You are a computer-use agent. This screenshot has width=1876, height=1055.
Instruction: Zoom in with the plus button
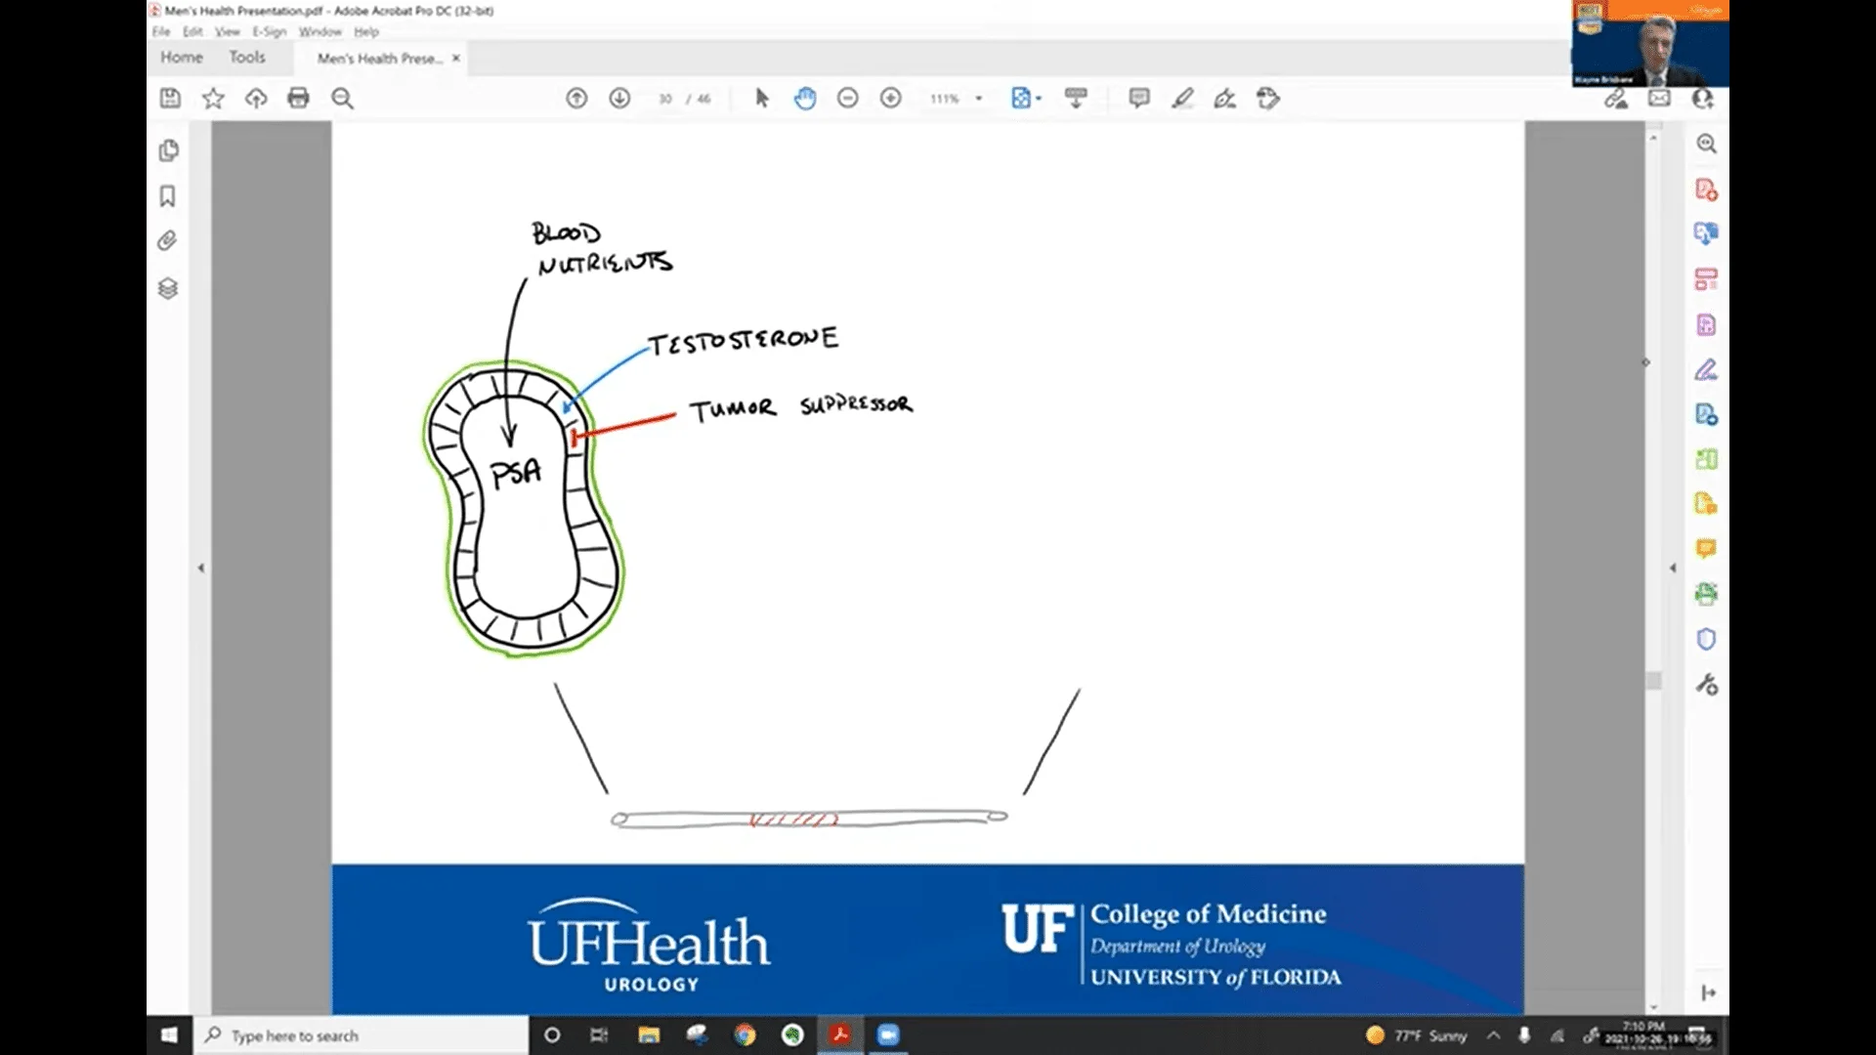891,98
